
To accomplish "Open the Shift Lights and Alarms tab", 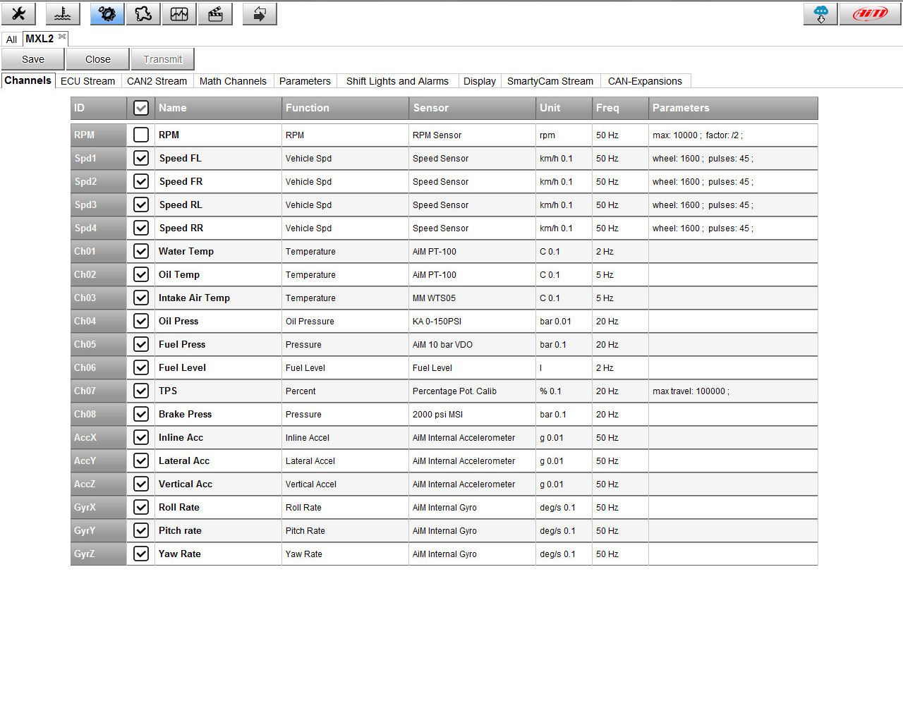I will point(397,80).
